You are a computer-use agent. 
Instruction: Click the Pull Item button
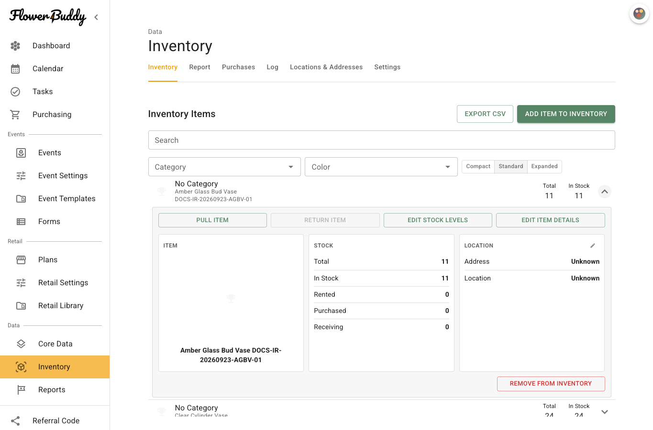[x=212, y=220]
